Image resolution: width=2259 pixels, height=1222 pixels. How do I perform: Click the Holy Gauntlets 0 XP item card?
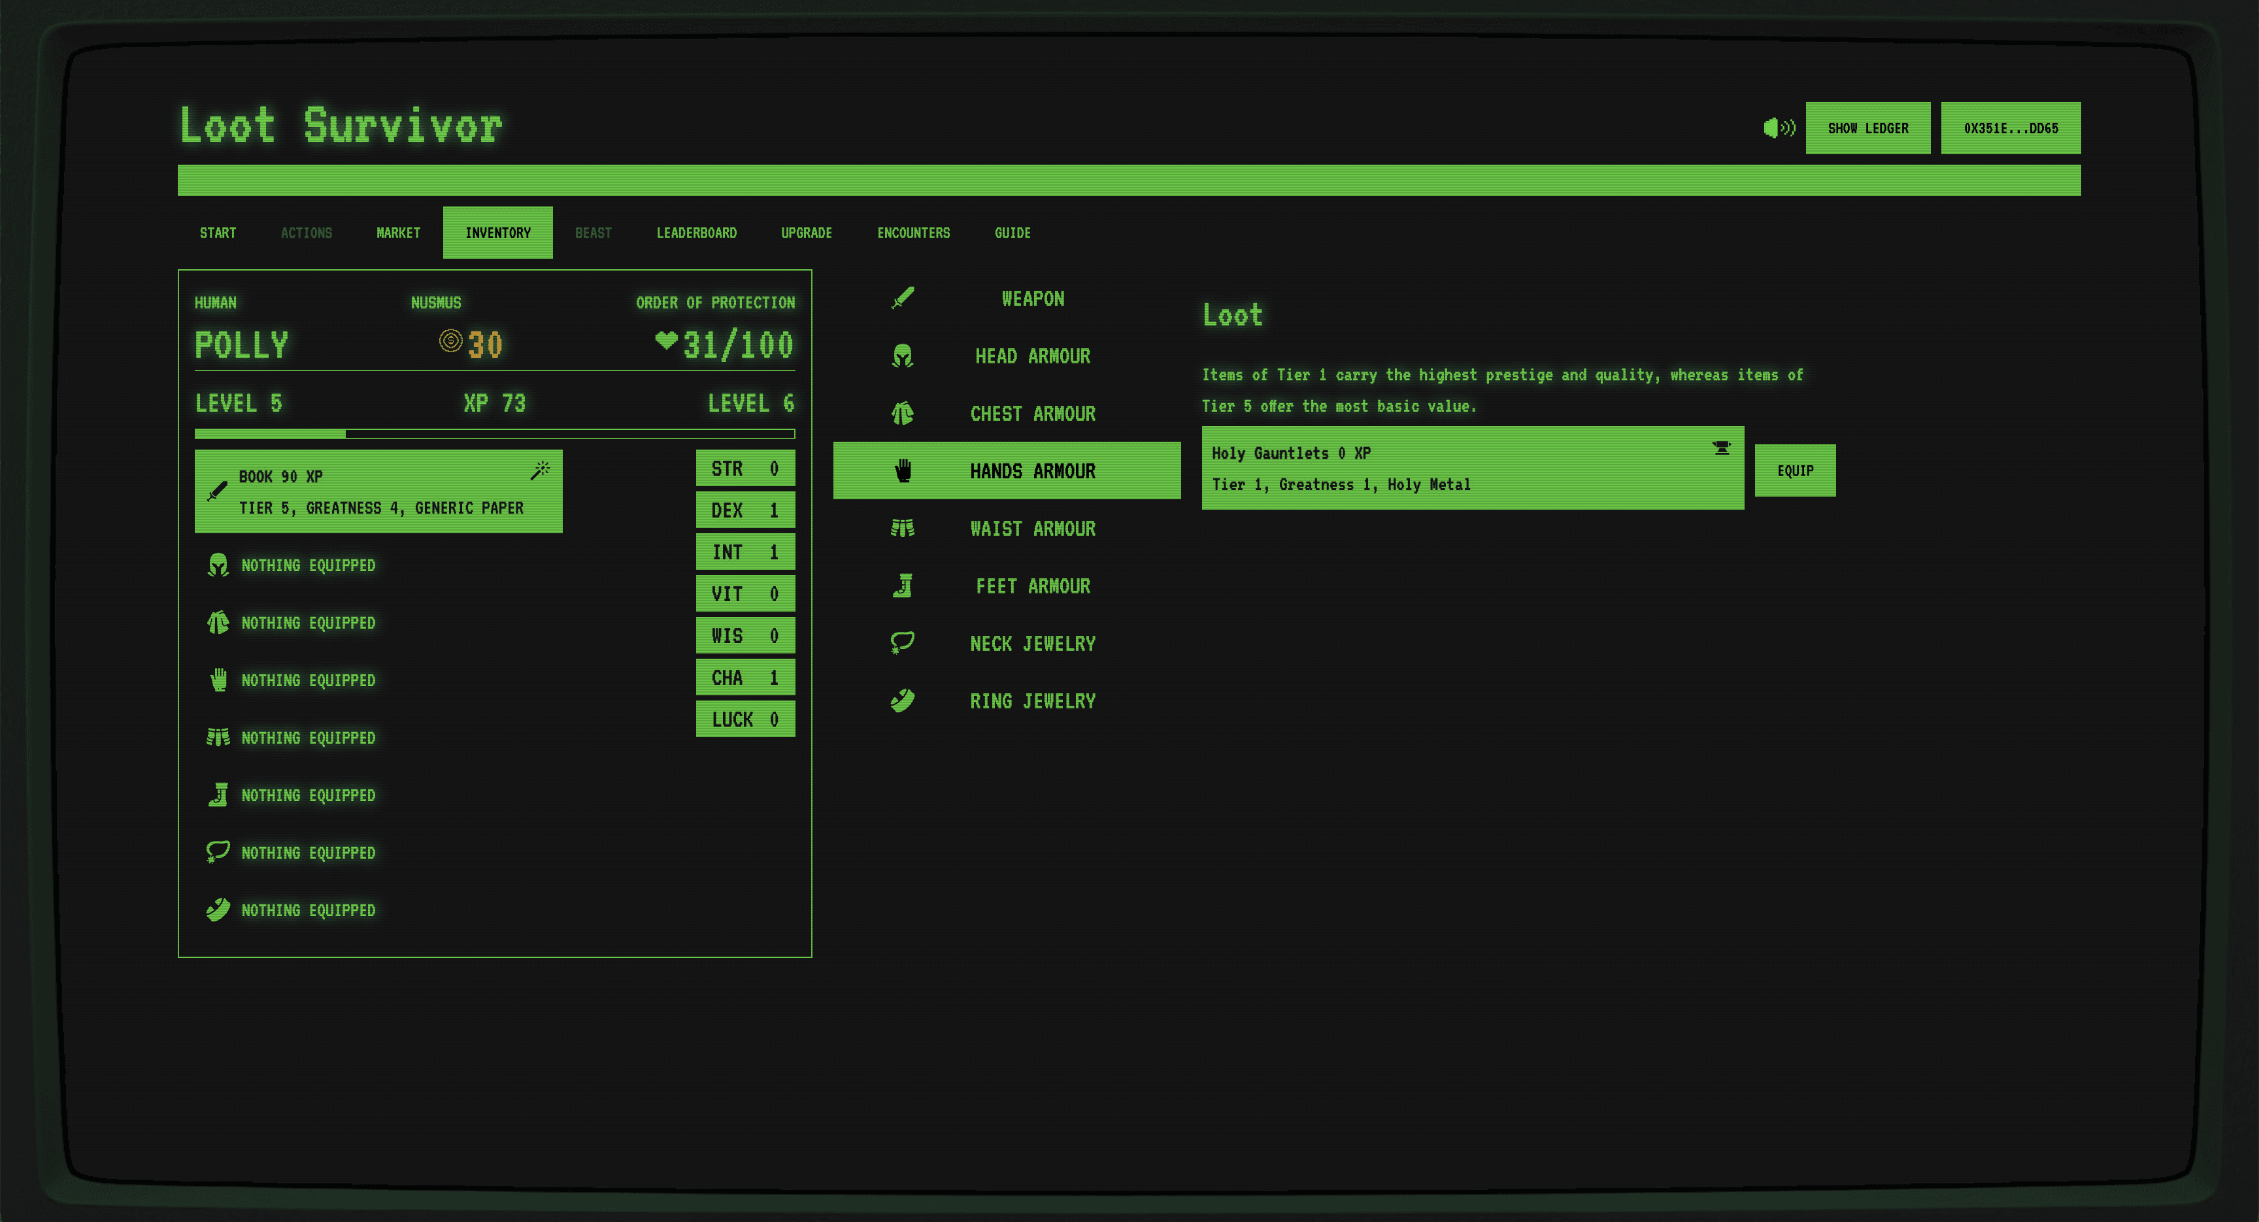[1473, 468]
